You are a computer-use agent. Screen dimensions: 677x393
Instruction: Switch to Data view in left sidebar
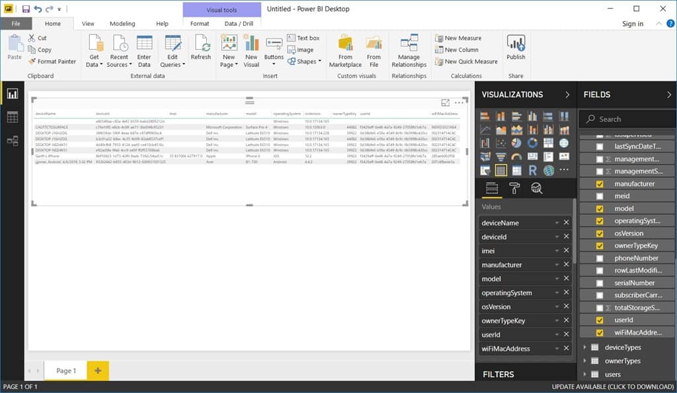tap(12, 117)
